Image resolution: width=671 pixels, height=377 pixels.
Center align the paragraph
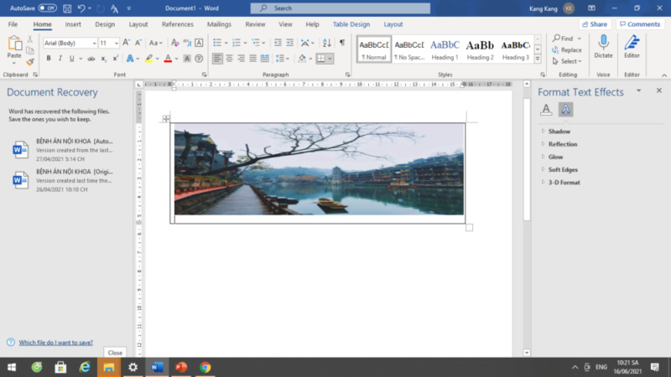coord(229,59)
